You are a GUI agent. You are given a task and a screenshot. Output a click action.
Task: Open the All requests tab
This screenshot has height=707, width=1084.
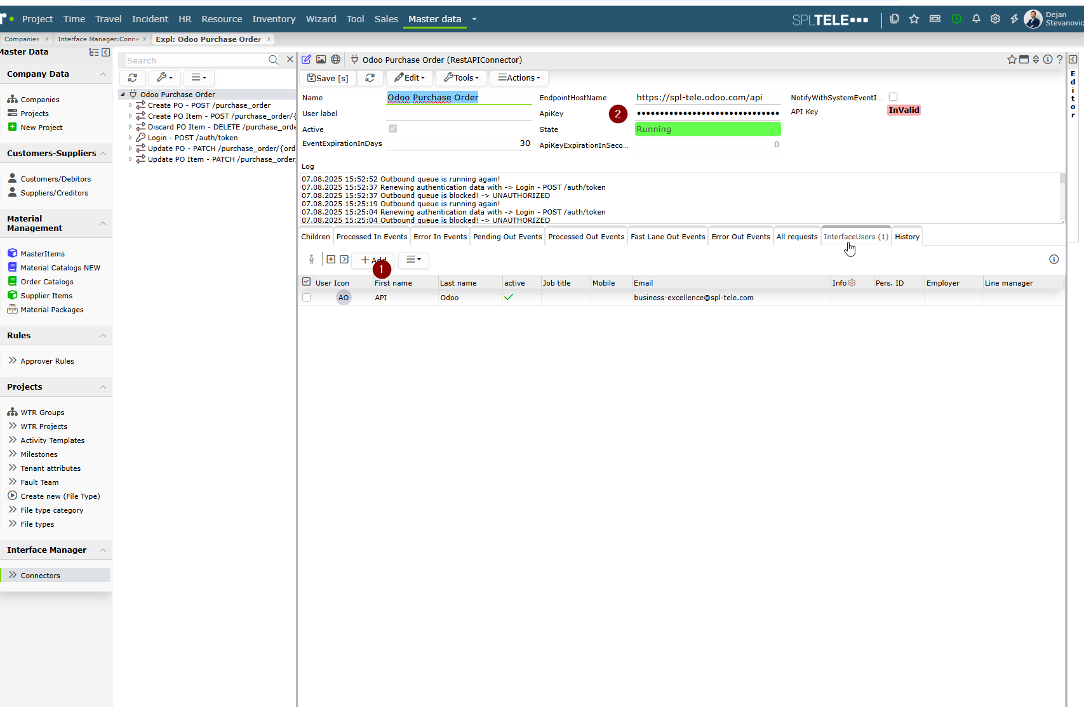[797, 237]
